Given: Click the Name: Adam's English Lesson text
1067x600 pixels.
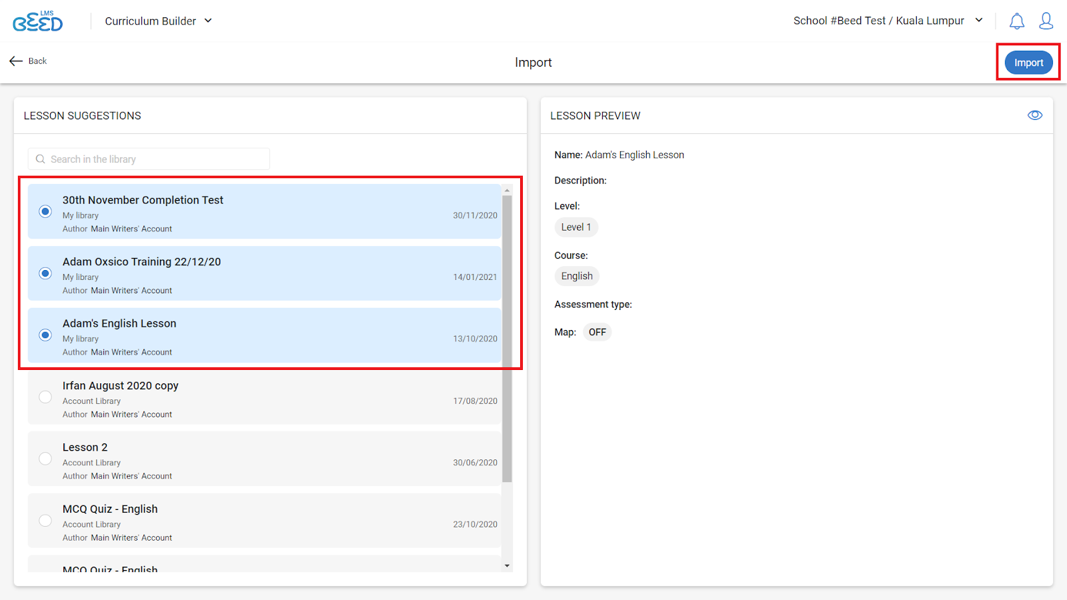Looking at the screenshot, I should 619,155.
